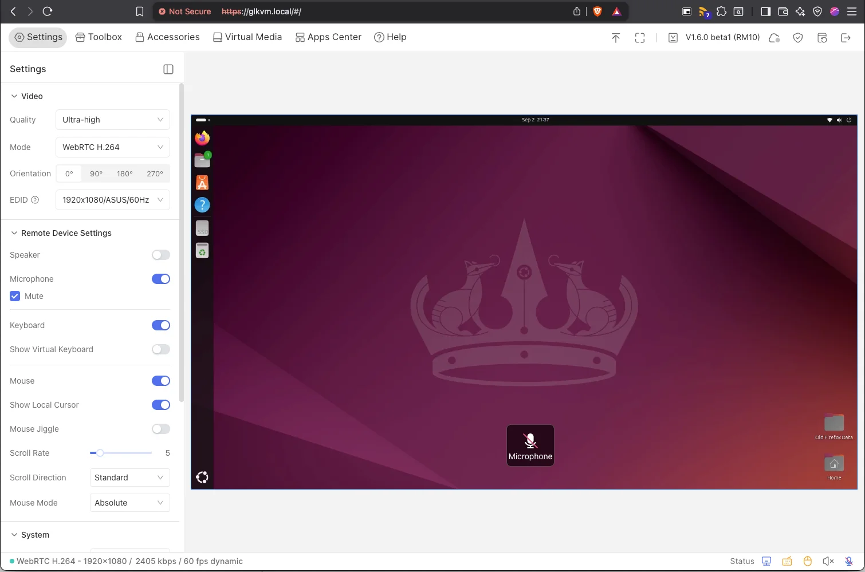This screenshot has height=572, width=865.
Task: Open the Mouse Mode dropdown showing Absolute
Action: pos(130,503)
